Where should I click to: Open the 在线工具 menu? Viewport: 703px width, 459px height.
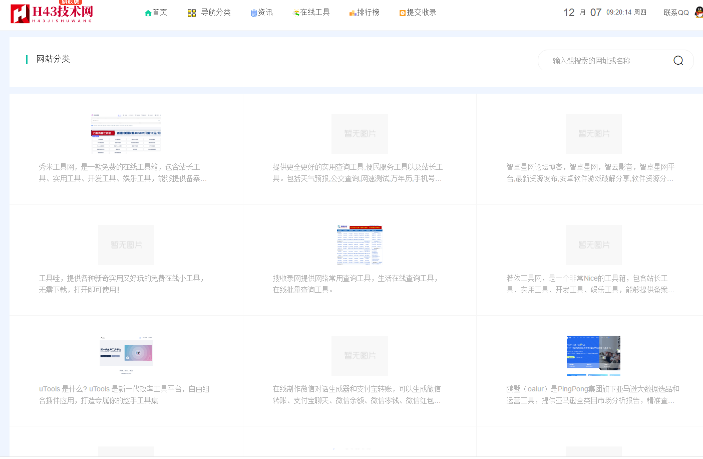tap(314, 13)
